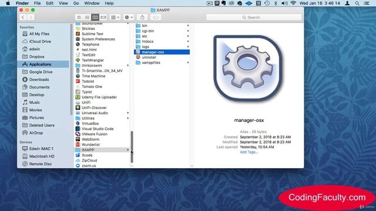
Task: Click the Applications column scrollbar thumb
Action: [132, 147]
